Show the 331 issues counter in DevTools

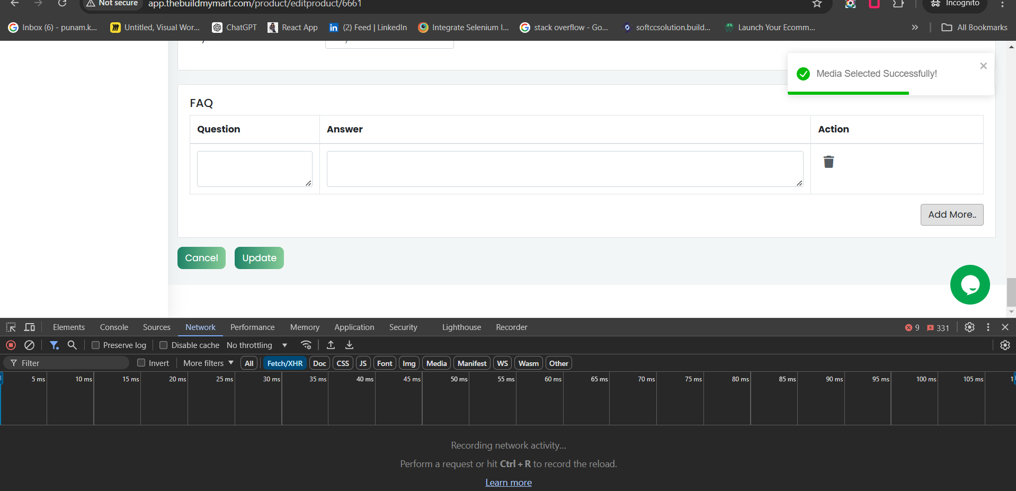click(938, 328)
